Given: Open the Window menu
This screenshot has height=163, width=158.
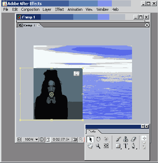Looking at the screenshot, I should tap(102, 9).
